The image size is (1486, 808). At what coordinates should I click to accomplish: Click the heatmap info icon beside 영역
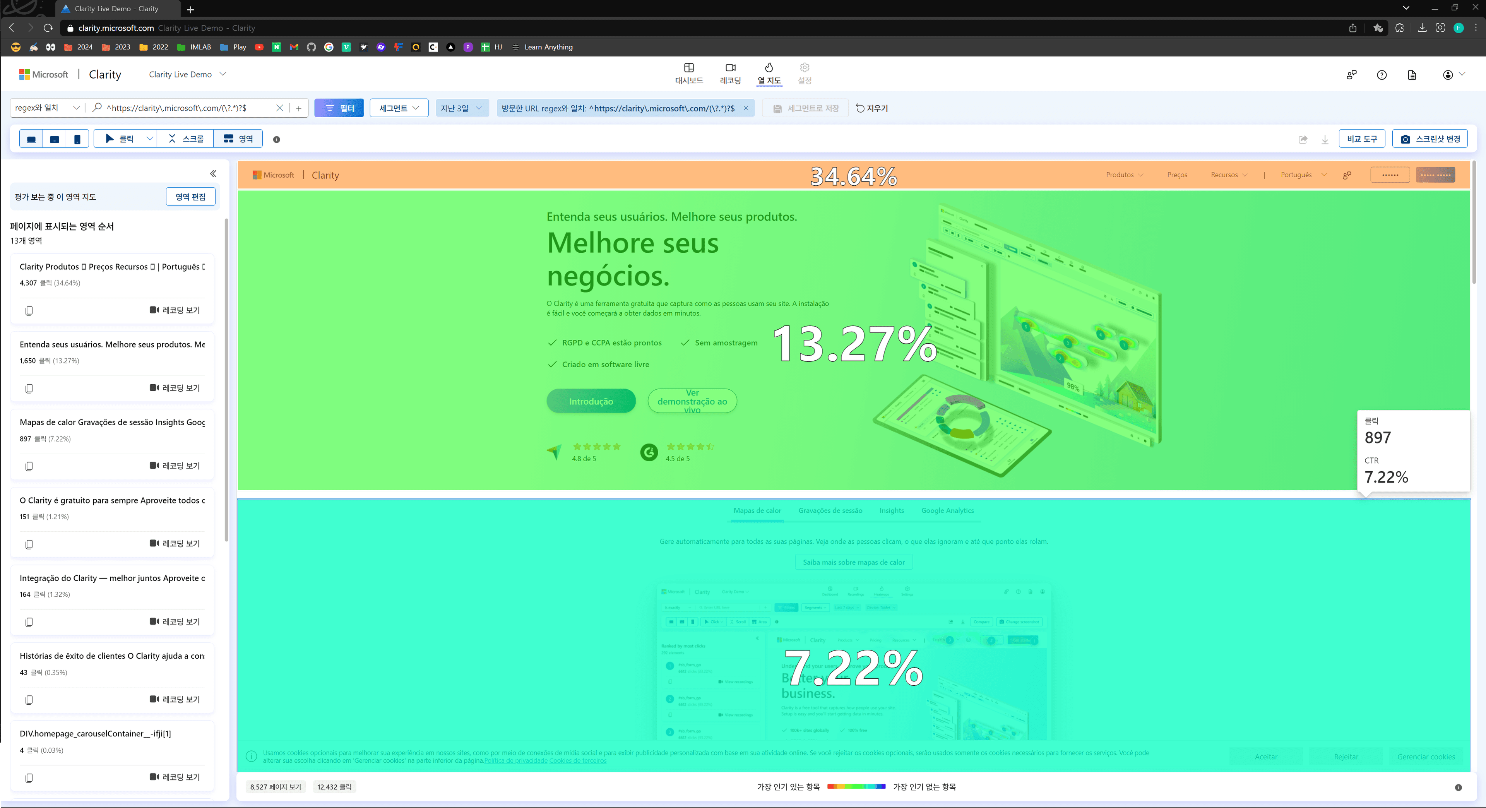point(276,140)
